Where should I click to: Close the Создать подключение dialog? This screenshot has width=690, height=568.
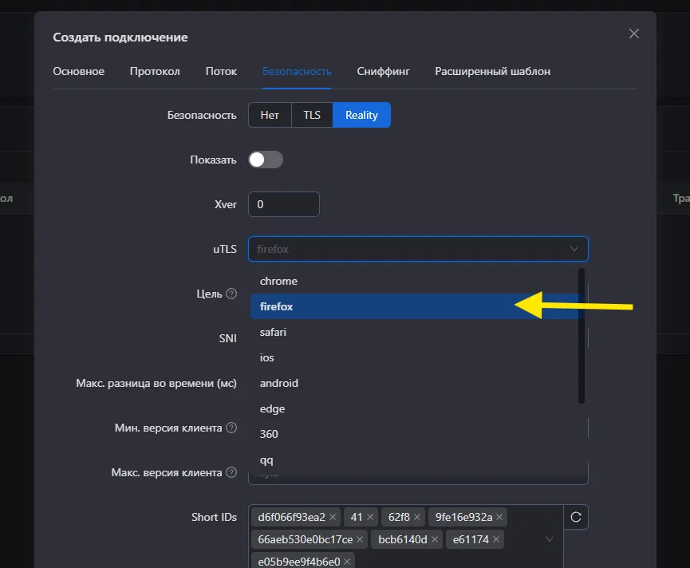(x=633, y=34)
